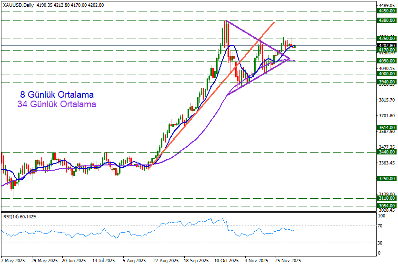Click the 4170.00 price level tag

tap(386, 50)
